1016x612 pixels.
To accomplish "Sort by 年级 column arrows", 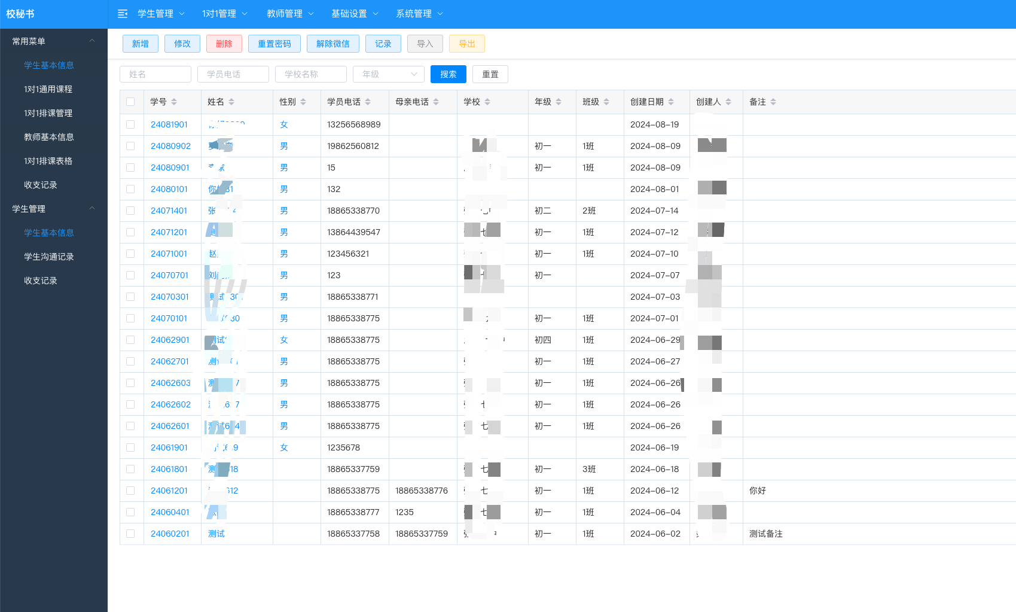I will [x=559, y=102].
